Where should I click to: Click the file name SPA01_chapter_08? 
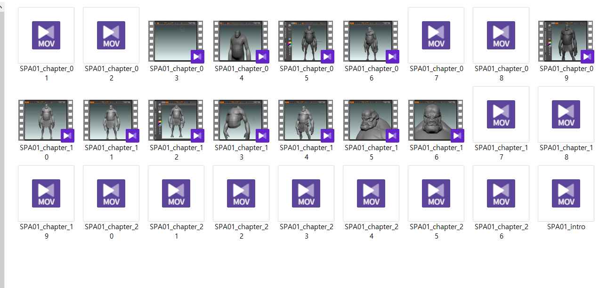point(501,73)
